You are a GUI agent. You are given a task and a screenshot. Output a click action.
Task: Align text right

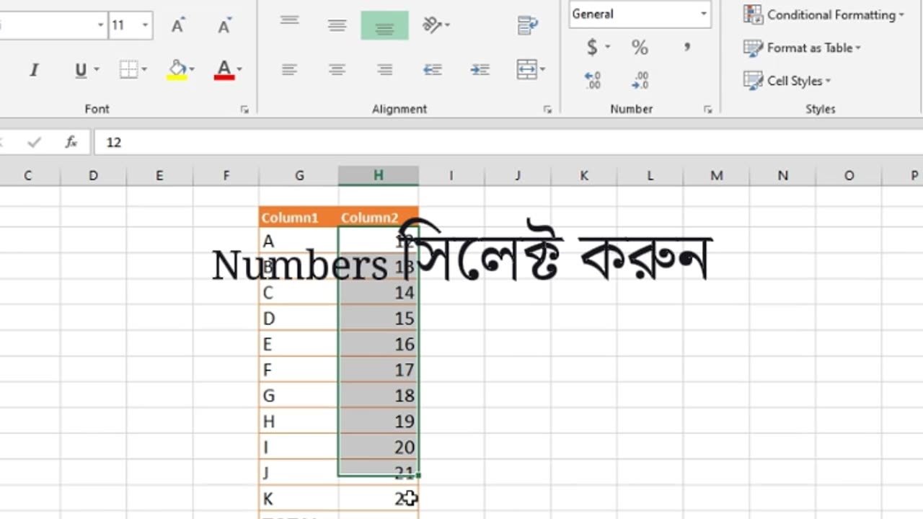[x=384, y=70]
